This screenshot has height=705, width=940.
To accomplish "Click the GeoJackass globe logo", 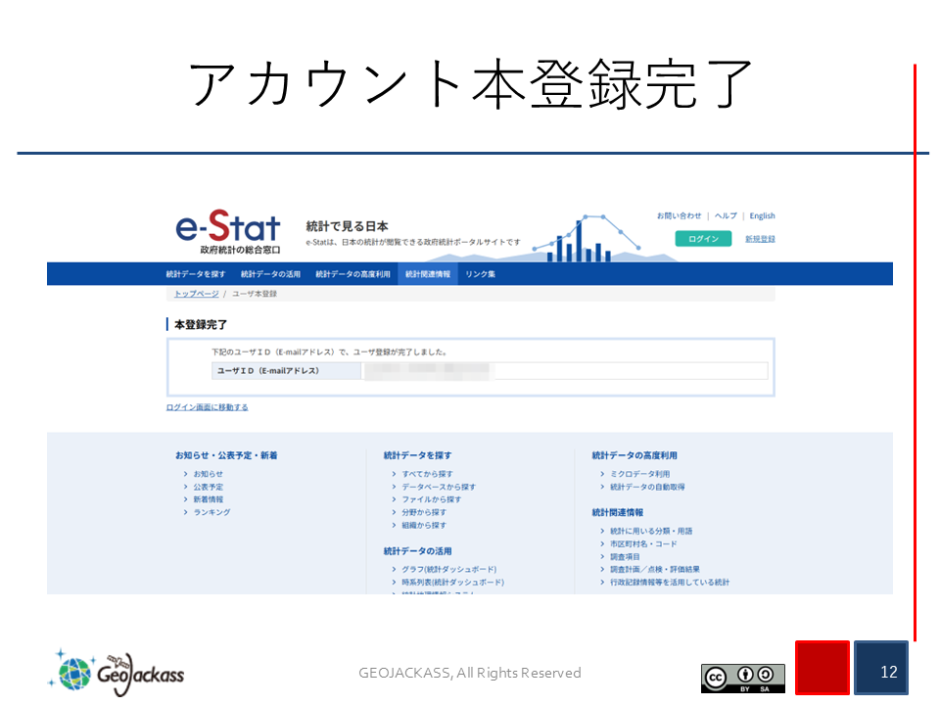I will [x=116, y=672].
